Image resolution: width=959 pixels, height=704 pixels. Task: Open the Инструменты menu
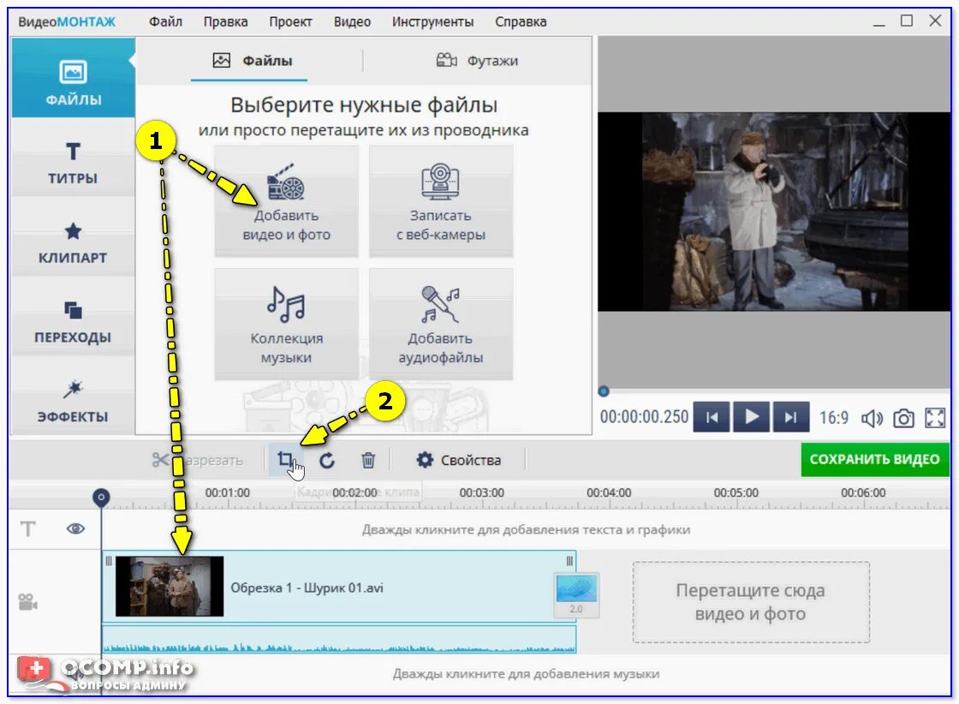click(433, 22)
